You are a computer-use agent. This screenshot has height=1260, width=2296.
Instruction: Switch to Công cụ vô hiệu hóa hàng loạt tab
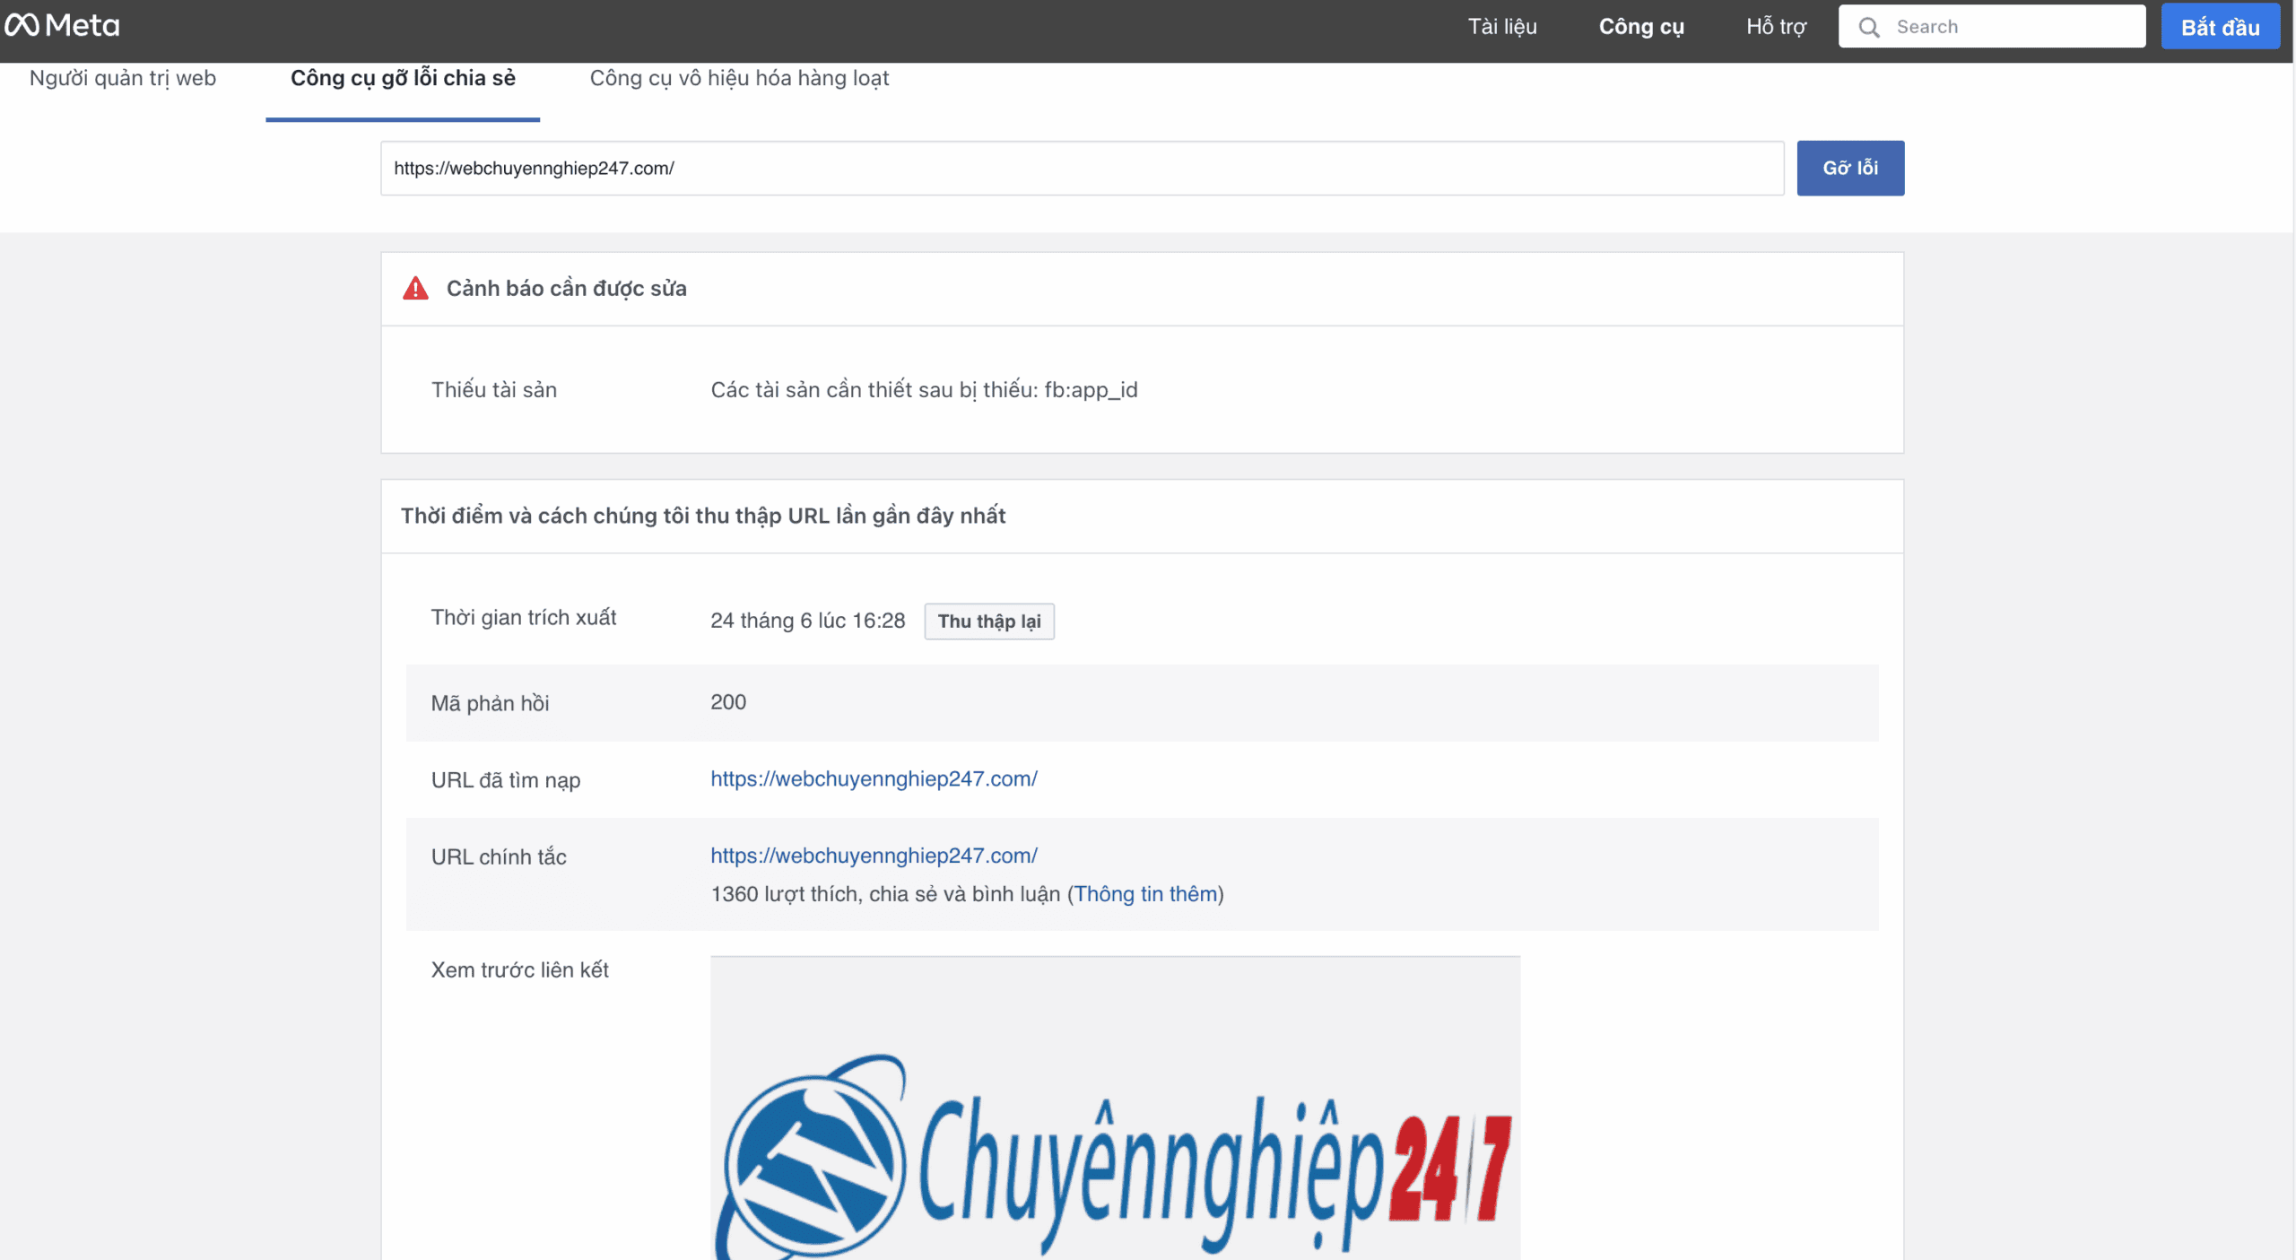click(738, 79)
